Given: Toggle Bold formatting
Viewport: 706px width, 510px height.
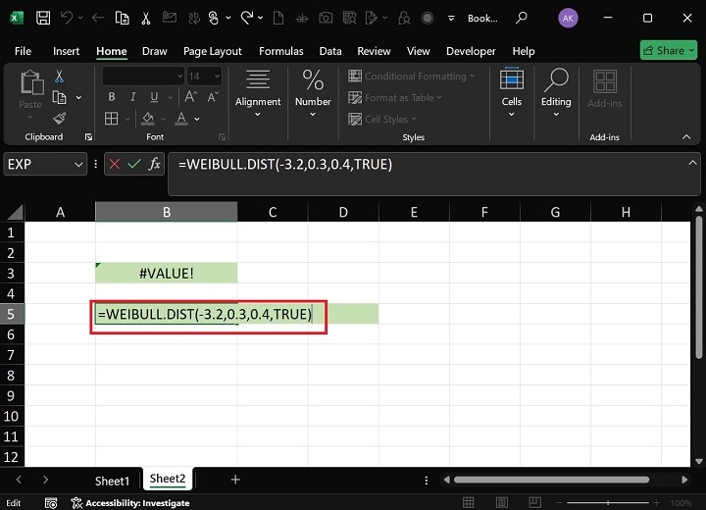Looking at the screenshot, I should tap(112, 97).
